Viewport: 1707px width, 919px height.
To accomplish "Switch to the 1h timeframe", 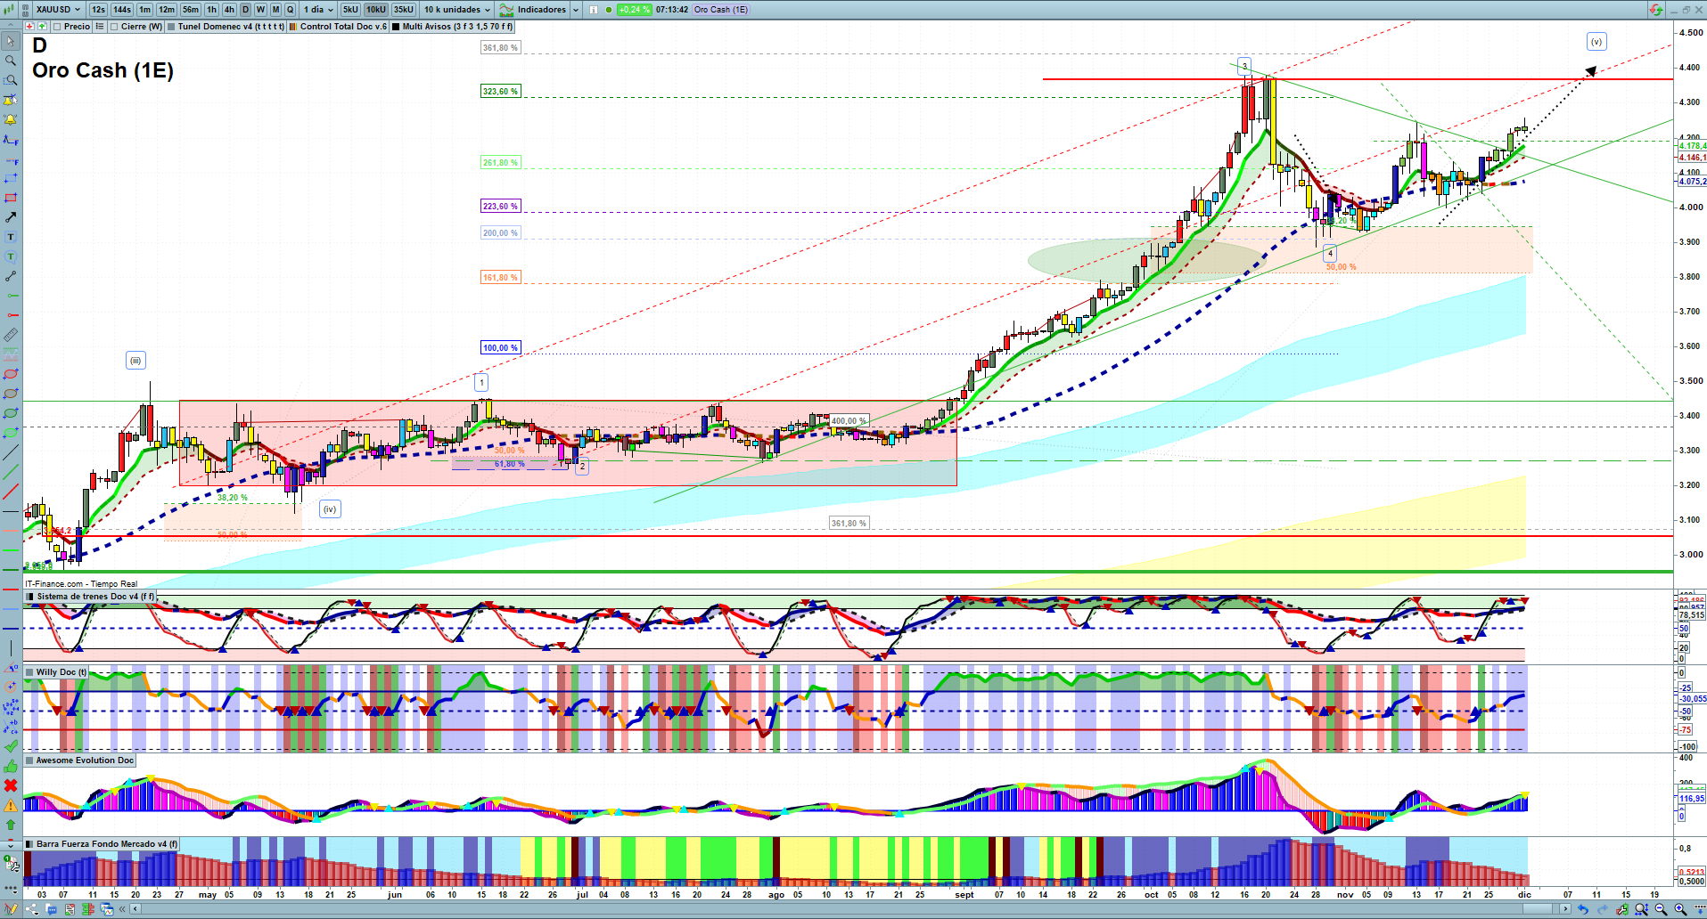I will click(x=211, y=10).
